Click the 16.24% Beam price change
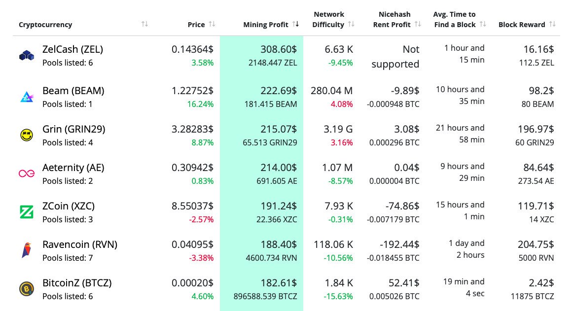Image resolution: width=574 pixels, height=311 pixels. click(200, 104)
